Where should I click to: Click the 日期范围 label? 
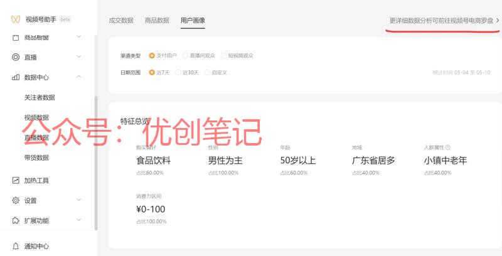point(131,73)
